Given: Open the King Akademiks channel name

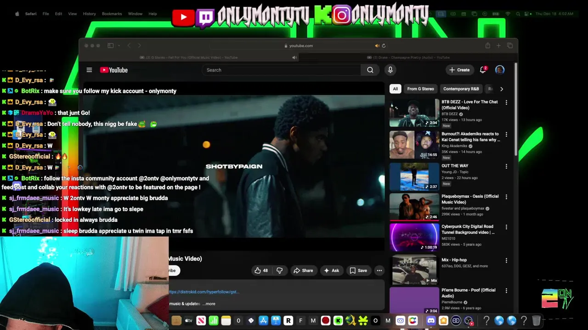Looking at the screenshot, I should tap(454, 146).
